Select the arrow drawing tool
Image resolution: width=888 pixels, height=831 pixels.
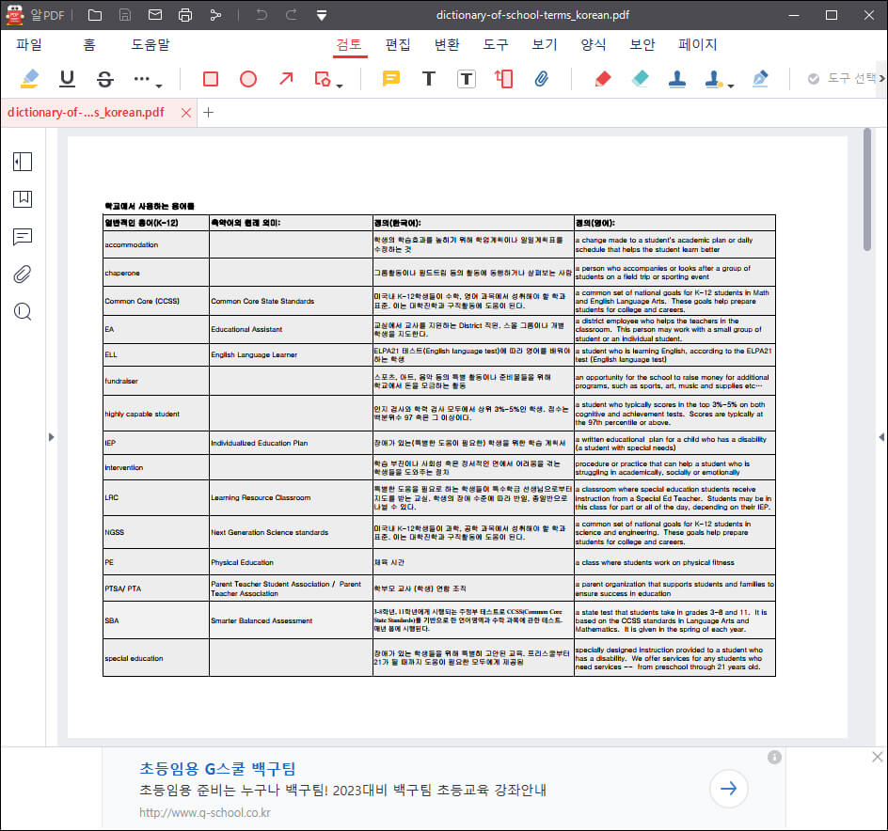click(x=286, y=80)
